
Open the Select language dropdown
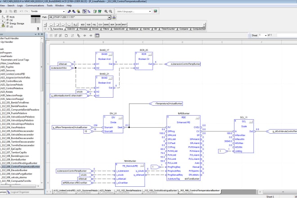coord(150,11)
